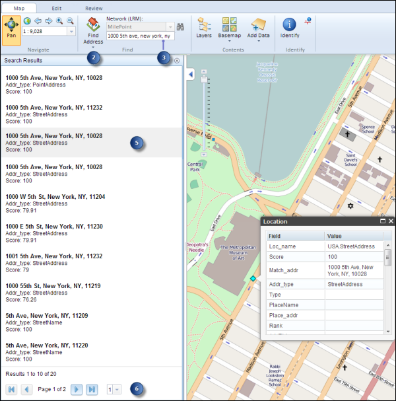Close the Search Results panel
The height and width of the screenshot is (401, 396).
pyautogui.click(x=177, y=60)
